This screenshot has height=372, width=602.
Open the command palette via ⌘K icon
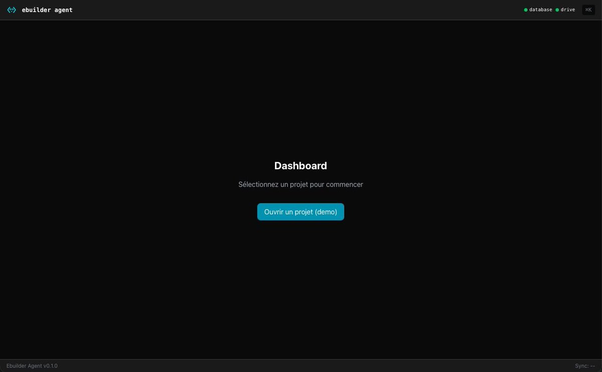coord(588,10)
